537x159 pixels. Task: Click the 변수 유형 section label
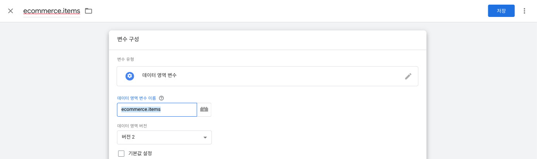coord(126,59)
